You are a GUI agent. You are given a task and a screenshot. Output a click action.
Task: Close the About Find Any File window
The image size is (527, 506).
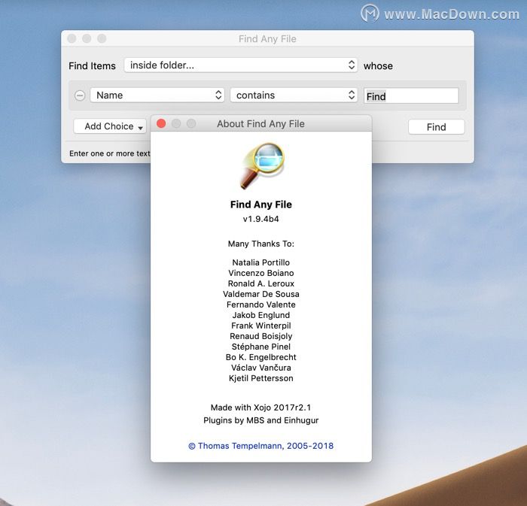pyautogui.click(x=161, y=124)
